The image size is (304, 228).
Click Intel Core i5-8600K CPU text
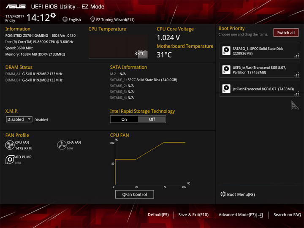pos(39,42)
